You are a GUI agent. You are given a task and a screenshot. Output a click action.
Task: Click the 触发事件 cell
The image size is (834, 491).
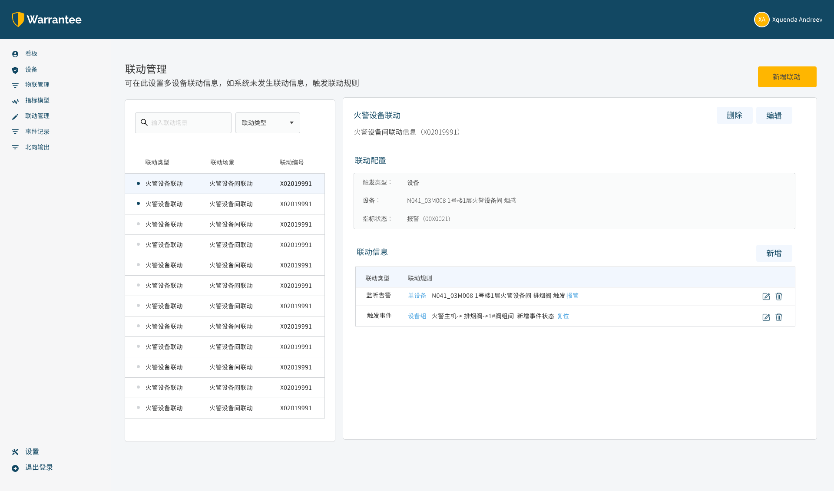(379, 316)
